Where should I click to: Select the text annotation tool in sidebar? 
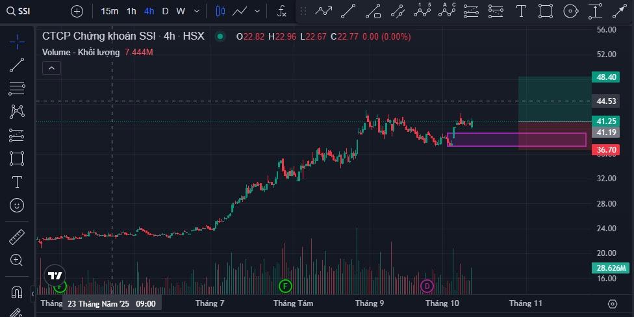17,182
